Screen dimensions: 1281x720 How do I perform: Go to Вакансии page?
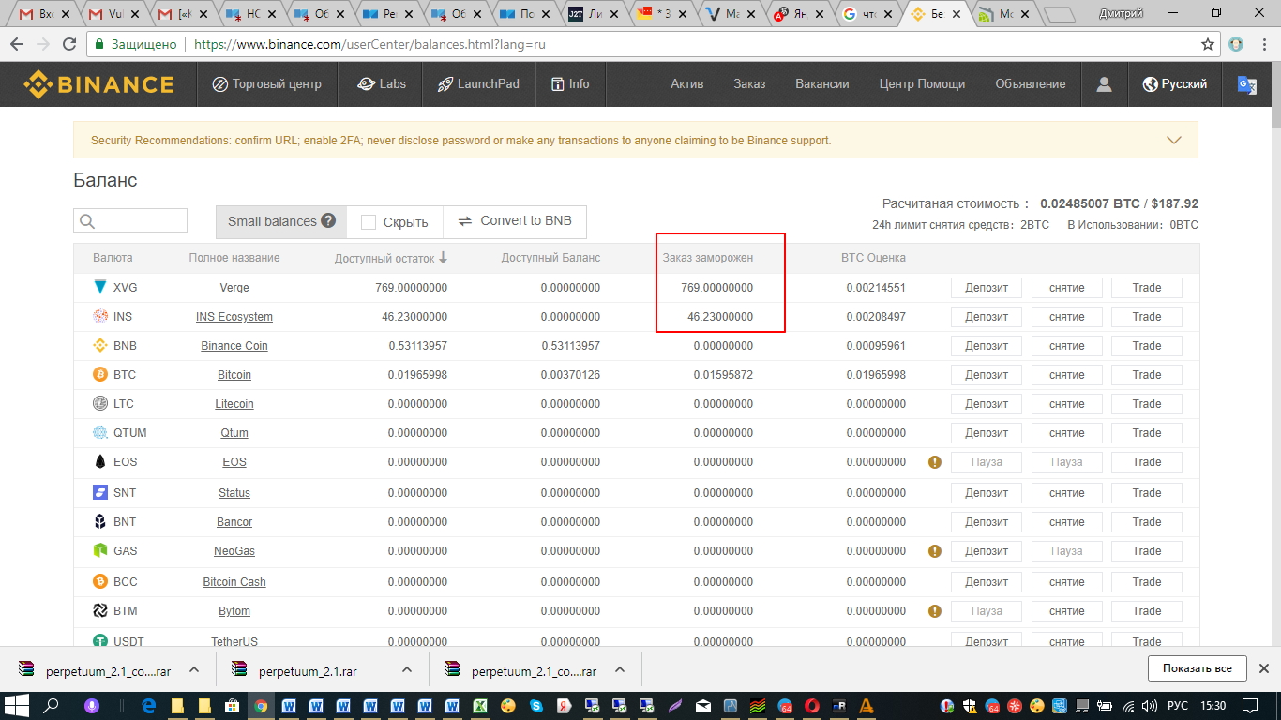[x=822, y=84]
